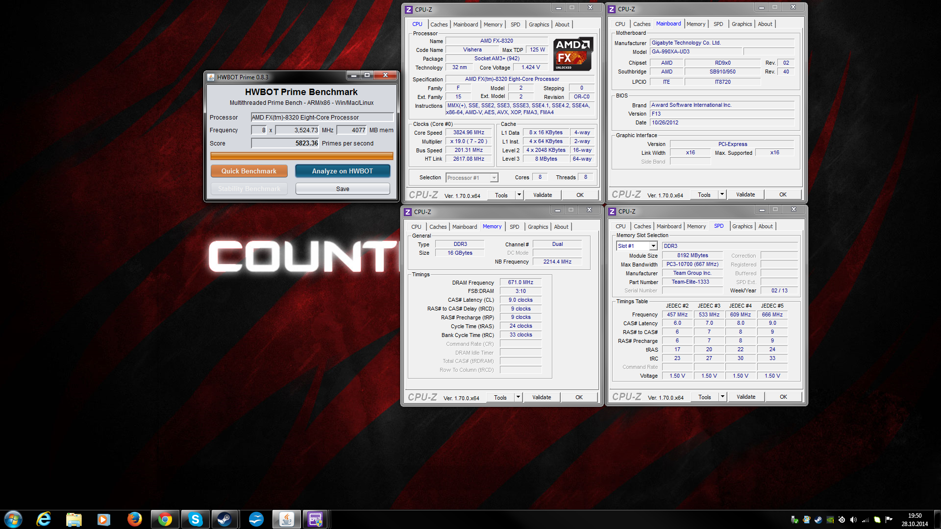Viewport: 941px width, 529px height.
Task: Open Mainboard tab in Memory-tab CPU-Z window
Action: [x=464, y=227]
